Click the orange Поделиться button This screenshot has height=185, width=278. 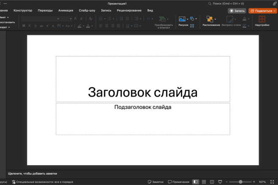[x=262, y=11]
